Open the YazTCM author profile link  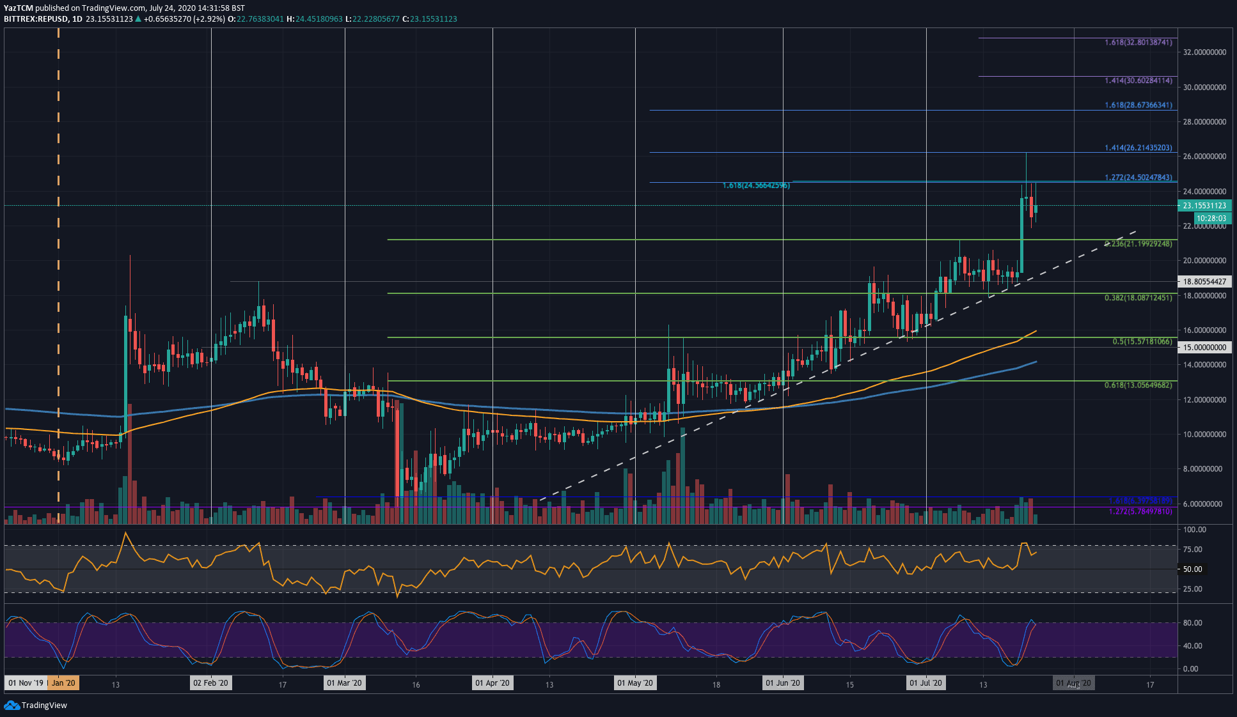(17, 6)
